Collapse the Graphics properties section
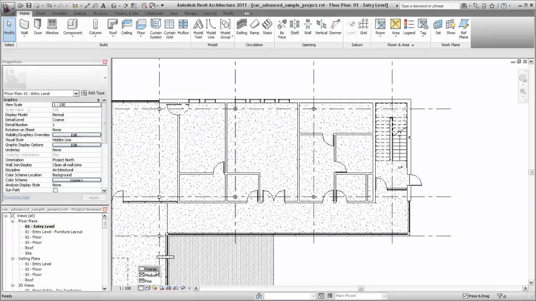Screen dimensions: 536x301 click(98, 100)
